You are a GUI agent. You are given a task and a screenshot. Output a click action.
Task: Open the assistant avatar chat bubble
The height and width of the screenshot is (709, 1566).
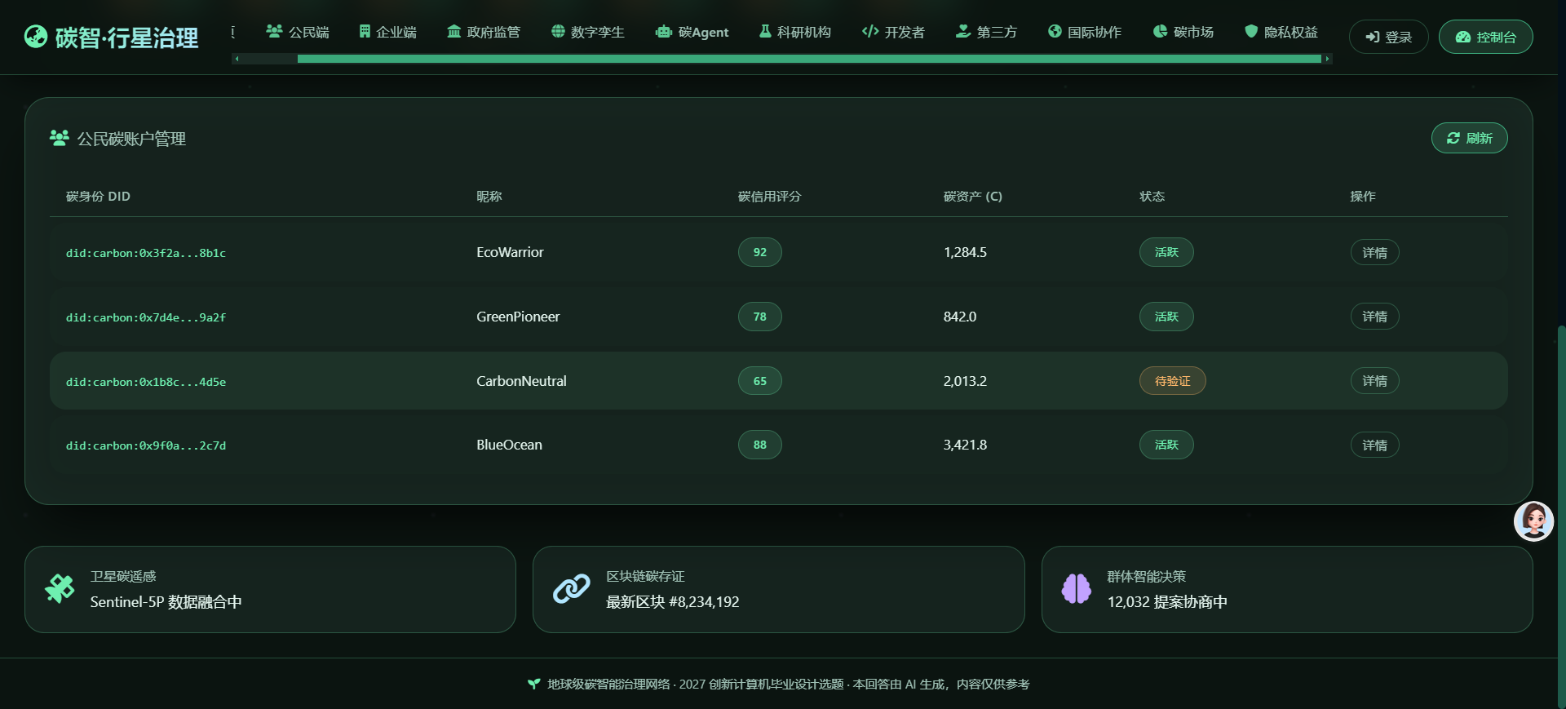[x=1533, y=521]
